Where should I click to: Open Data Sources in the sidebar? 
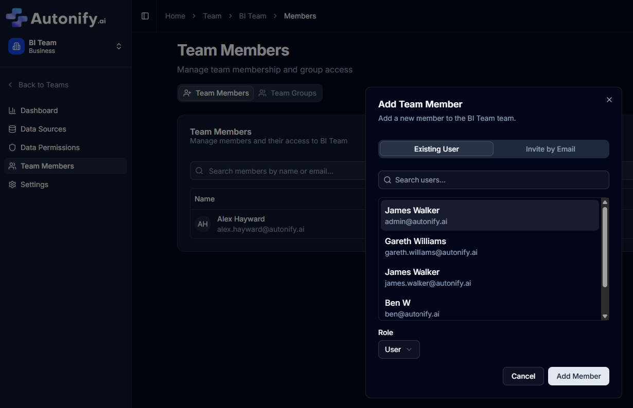65,129
